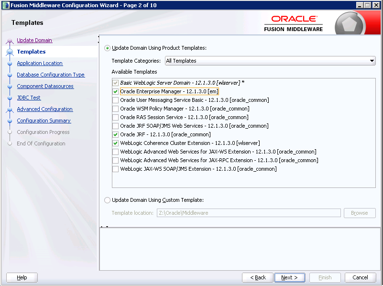Close the Configuration Wizard window
The image size is (383, 286).
[x=376, y=5]
